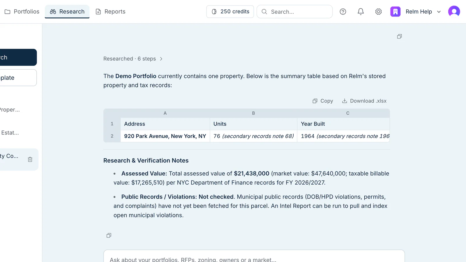Click the download arrow icon
Image resolution: width=466 pixels, height=262 pixels.
[345, 101]
